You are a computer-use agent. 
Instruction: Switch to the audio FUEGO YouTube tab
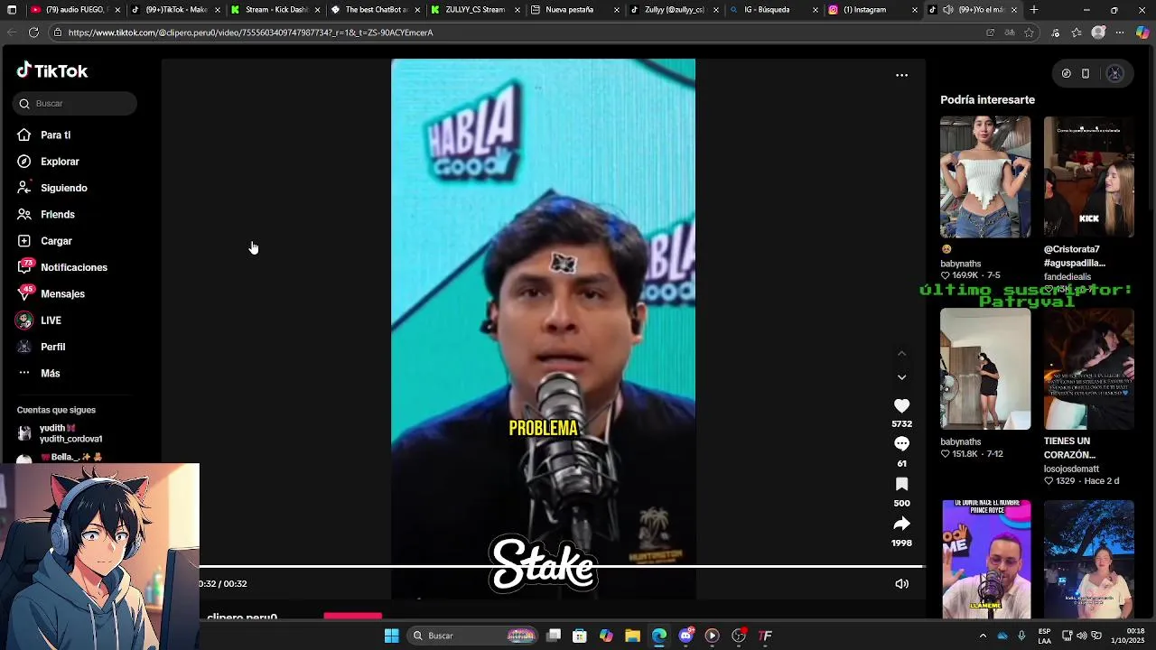[x=72, y=10]
